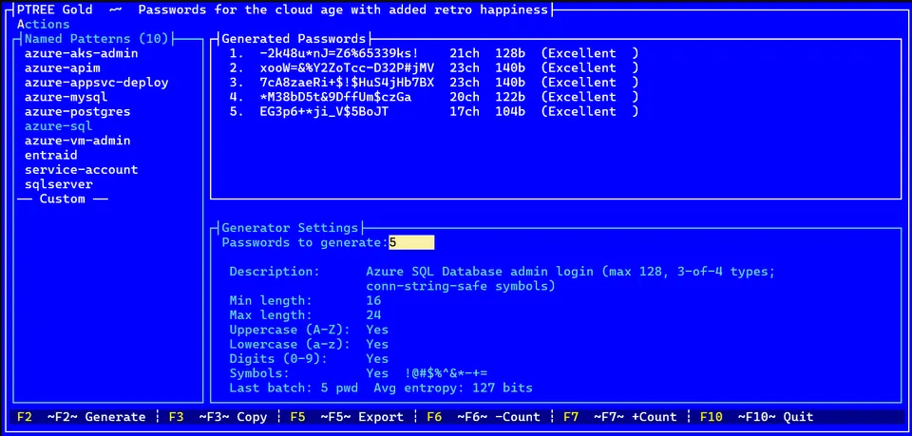This screenshot has width=912, height=436.
Task: Select the Custom entry in patterns list
Action: 63,199
